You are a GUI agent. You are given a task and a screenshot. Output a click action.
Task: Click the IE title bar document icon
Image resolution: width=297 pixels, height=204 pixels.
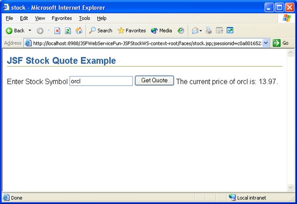point(6,7)
